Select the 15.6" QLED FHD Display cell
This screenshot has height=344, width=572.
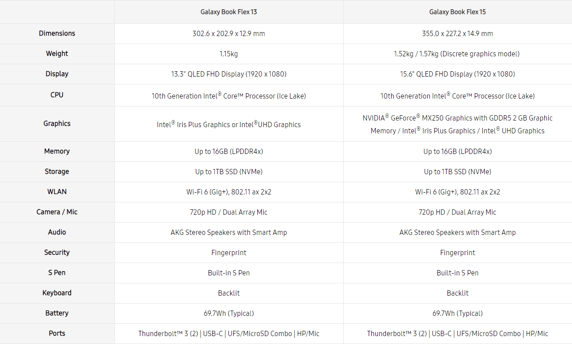(x=458, y=74)
